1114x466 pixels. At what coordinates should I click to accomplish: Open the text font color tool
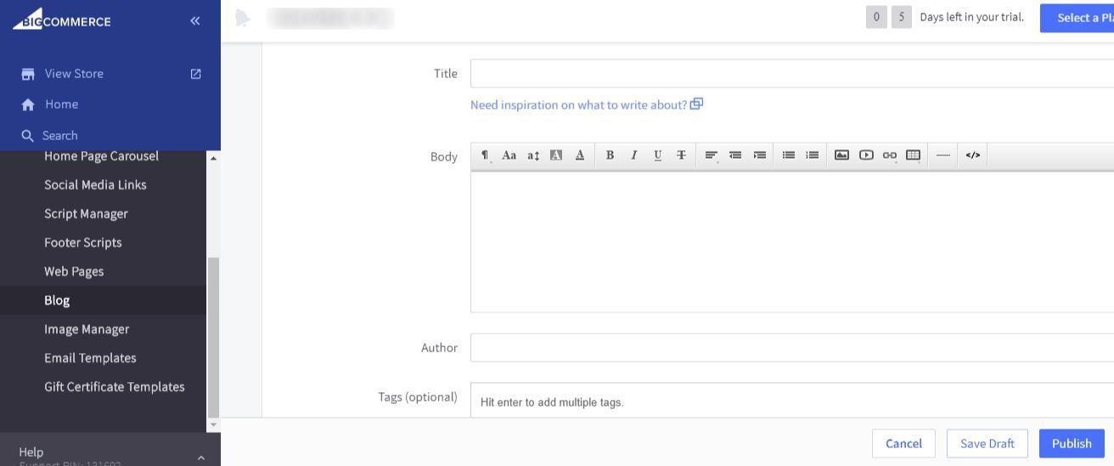point(580,155)
